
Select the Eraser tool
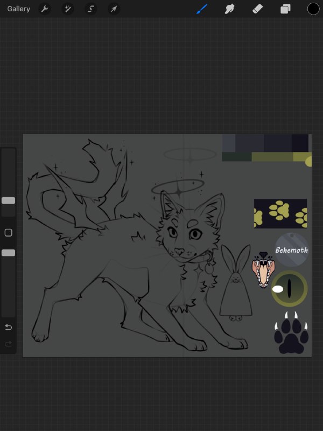click(x=257, y=9)
